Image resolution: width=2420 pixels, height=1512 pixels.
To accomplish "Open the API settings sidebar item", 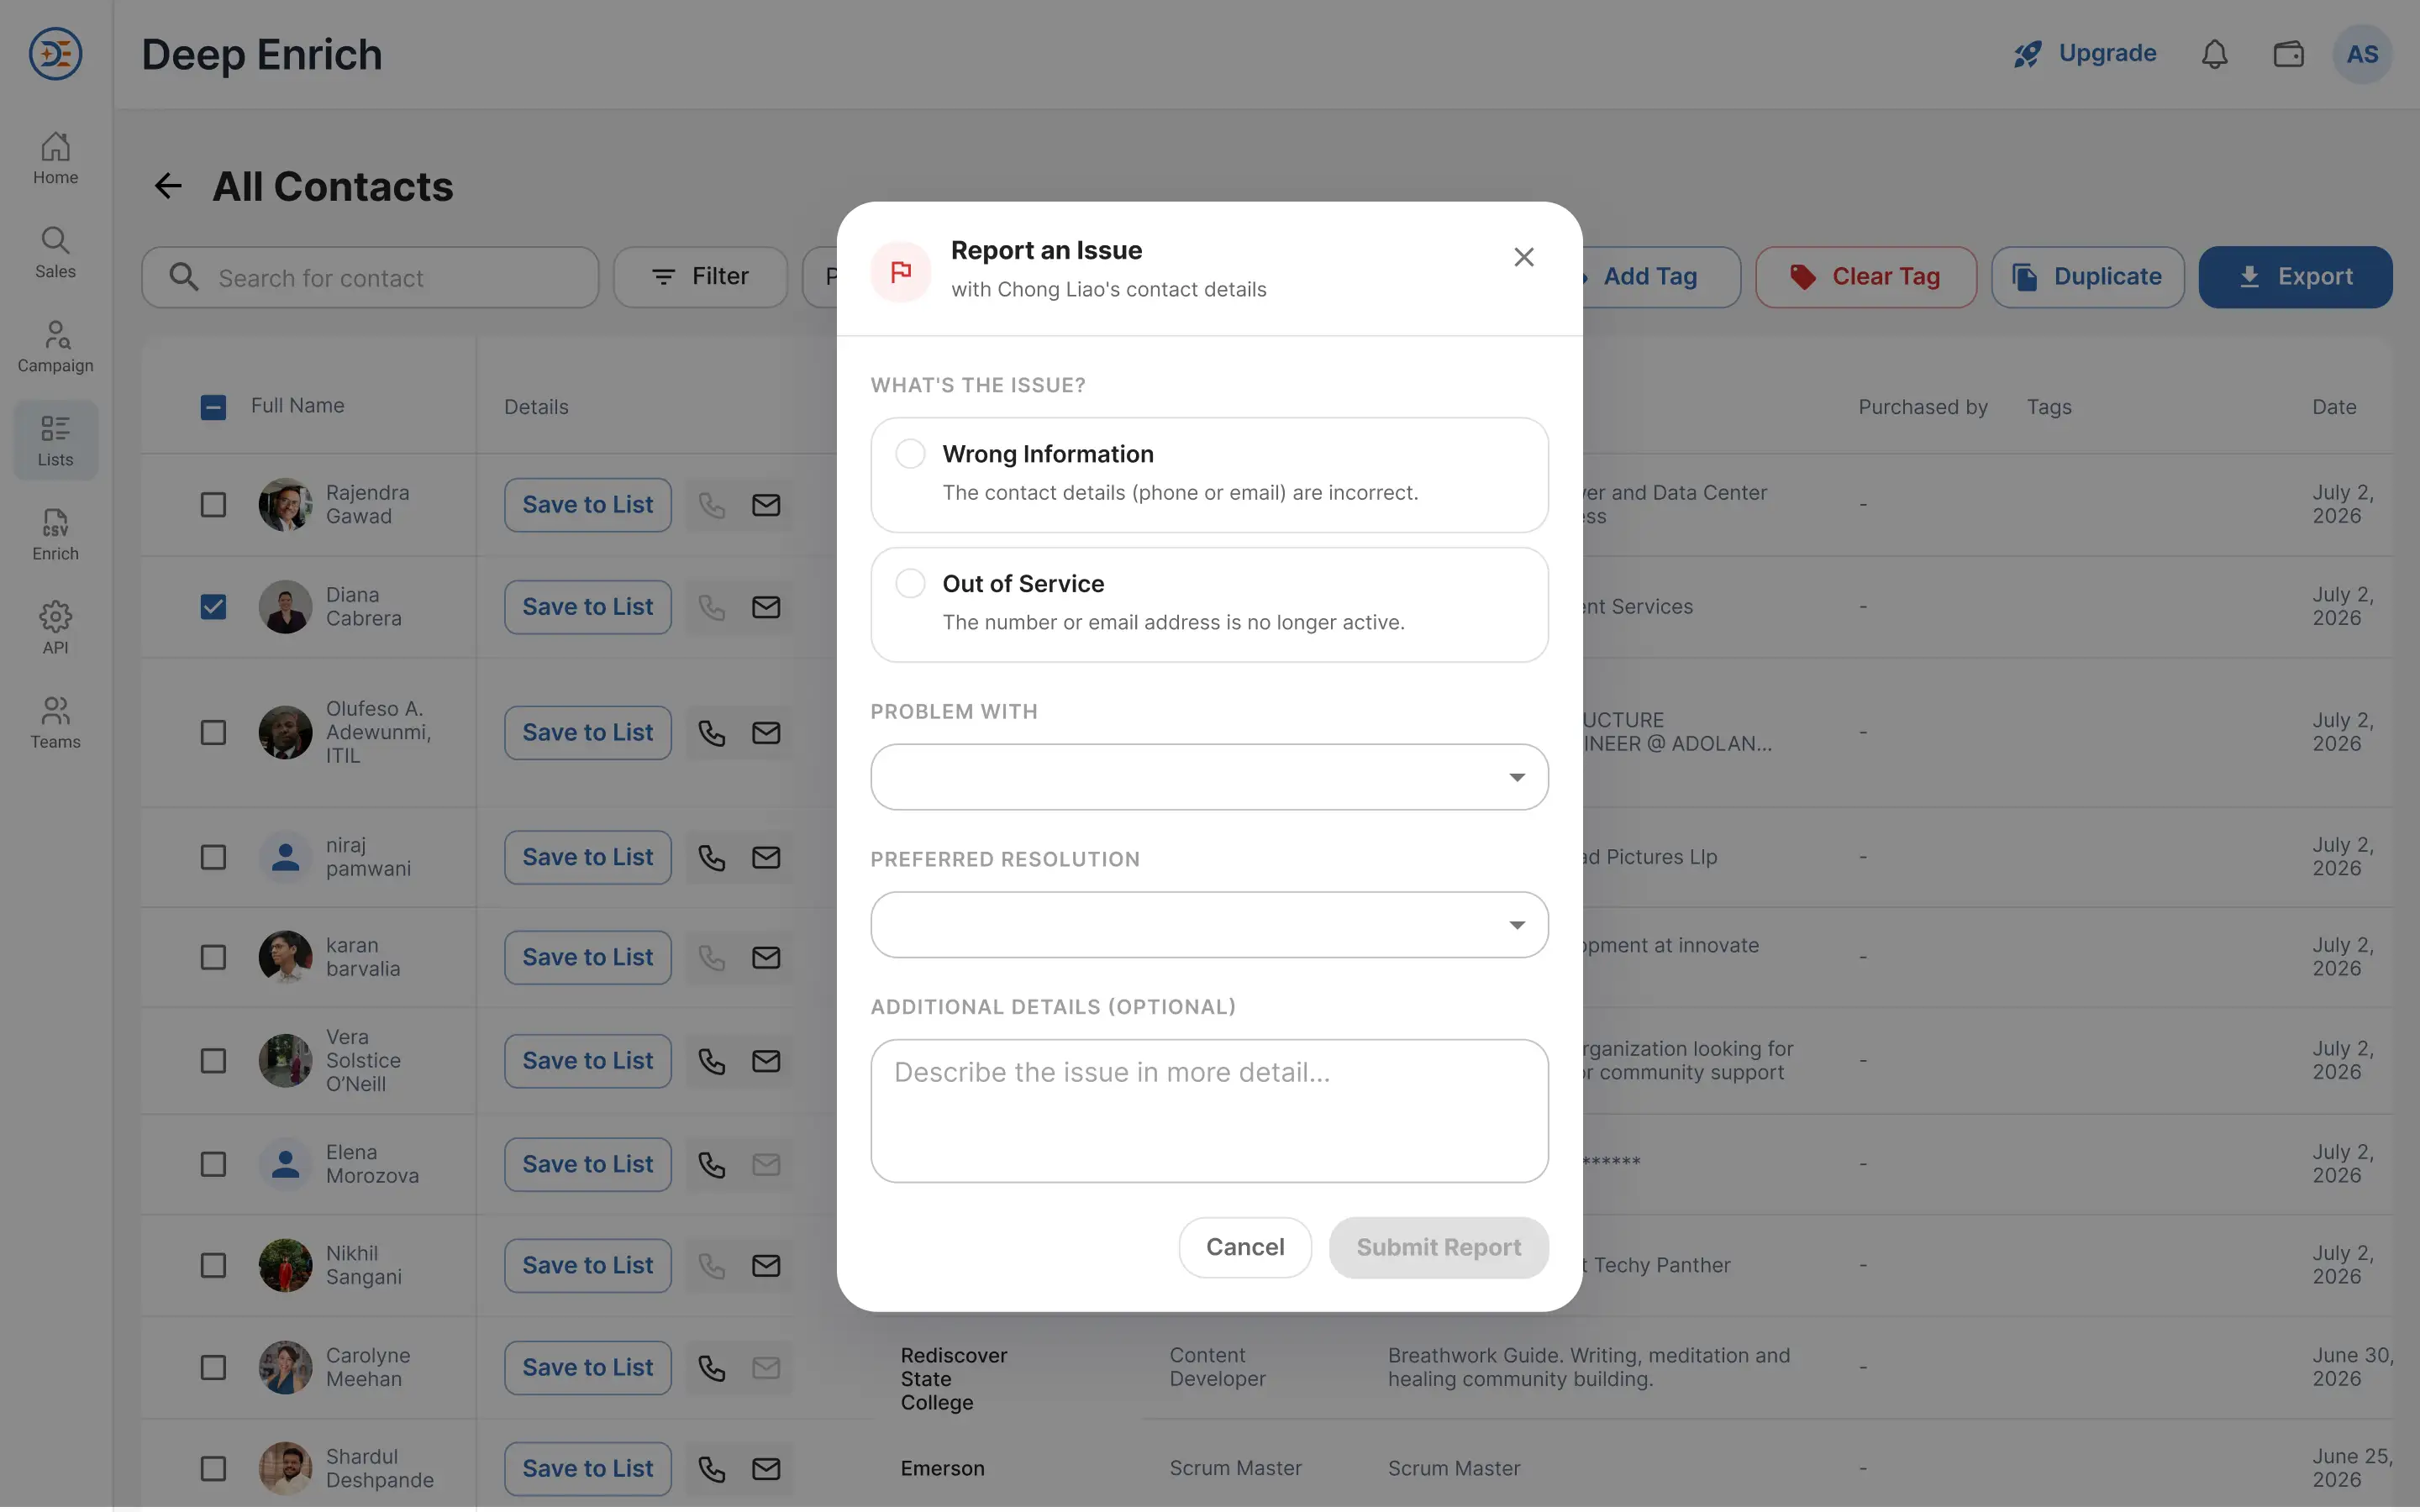I will tap(55, 629).
